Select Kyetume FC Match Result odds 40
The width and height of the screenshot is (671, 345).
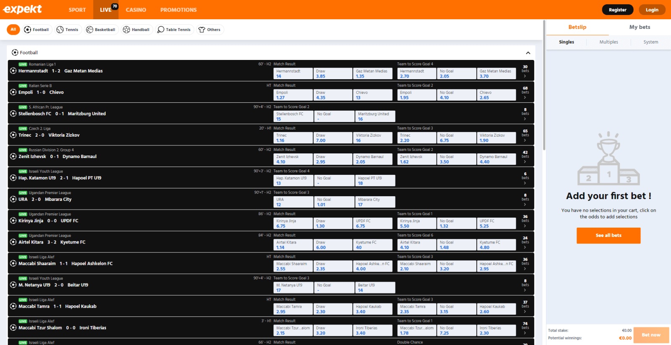click(x=373, y=245)
